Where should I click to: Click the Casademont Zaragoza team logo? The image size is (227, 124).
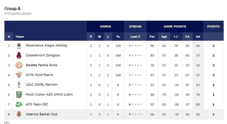[19, 55]
